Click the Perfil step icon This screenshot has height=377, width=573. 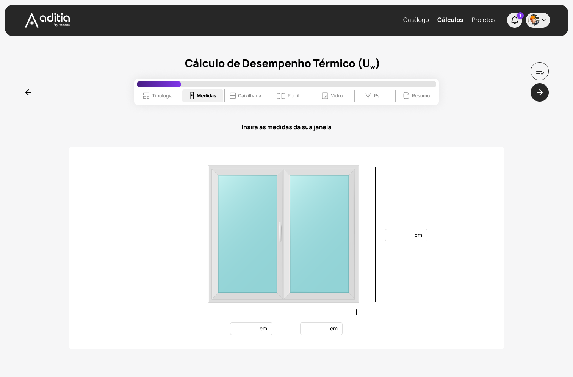tap(281, 96)
